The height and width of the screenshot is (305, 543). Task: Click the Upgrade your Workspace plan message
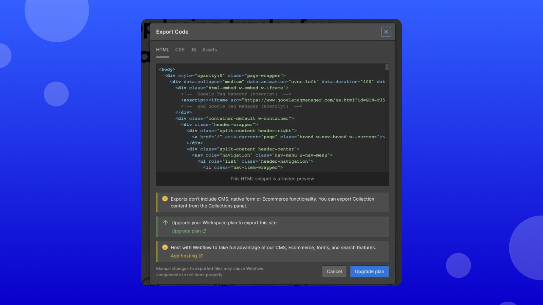click(x=224, y=223)
